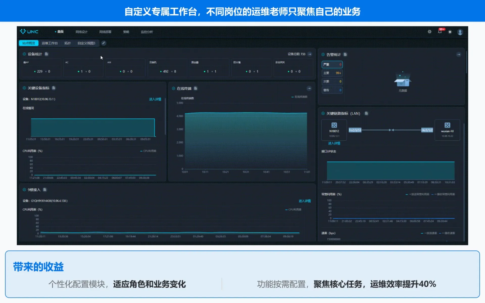Click device name N18012(10.96.13.1)
The image size is (485, 303).
click(x=43, y=99)
